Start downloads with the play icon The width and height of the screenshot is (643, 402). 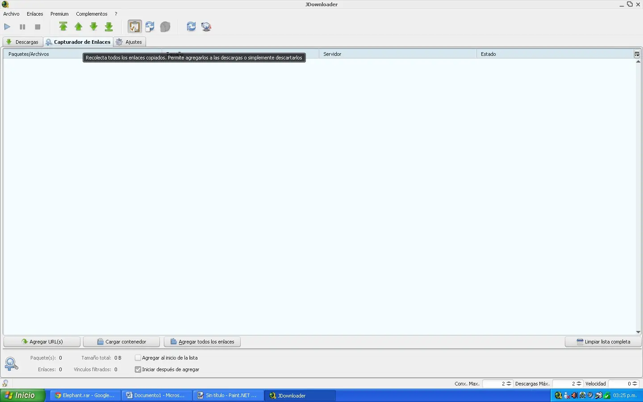coord(7,27)
